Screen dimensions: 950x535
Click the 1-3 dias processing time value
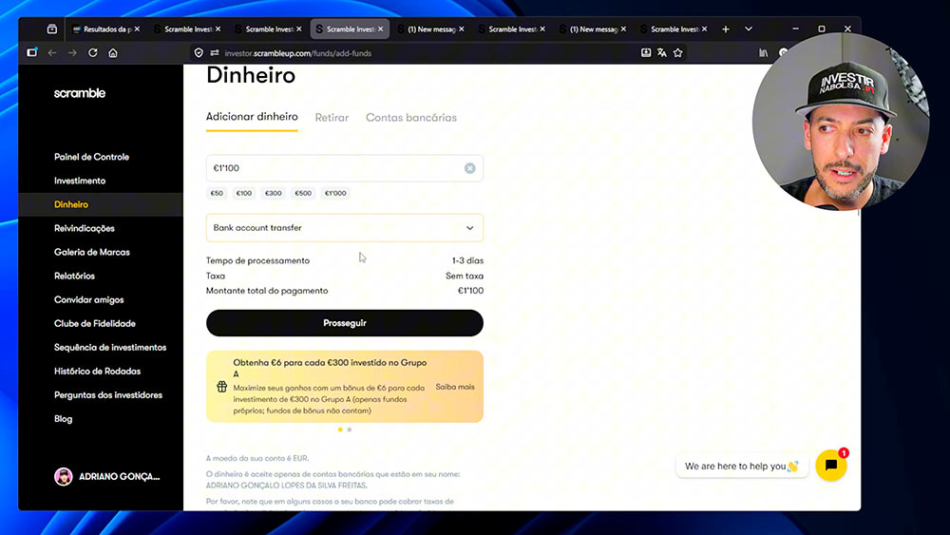tap(467, 260)
